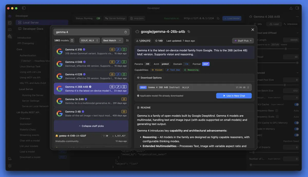308x177 pixels.
Task: Click Use in New Chat button
Action: (234, 96)
